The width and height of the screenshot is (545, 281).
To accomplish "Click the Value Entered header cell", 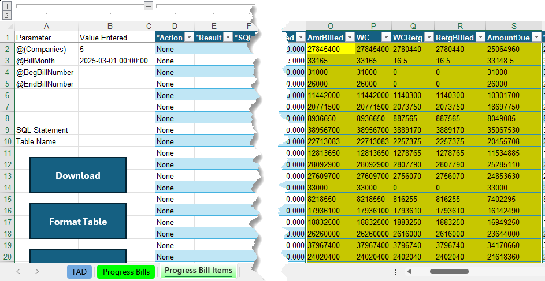I will pos(110,38).
